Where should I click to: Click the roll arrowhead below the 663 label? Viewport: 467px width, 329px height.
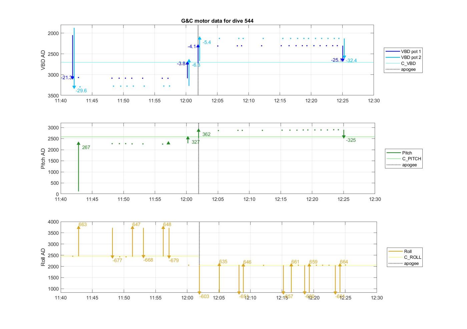tap(79, 228)
